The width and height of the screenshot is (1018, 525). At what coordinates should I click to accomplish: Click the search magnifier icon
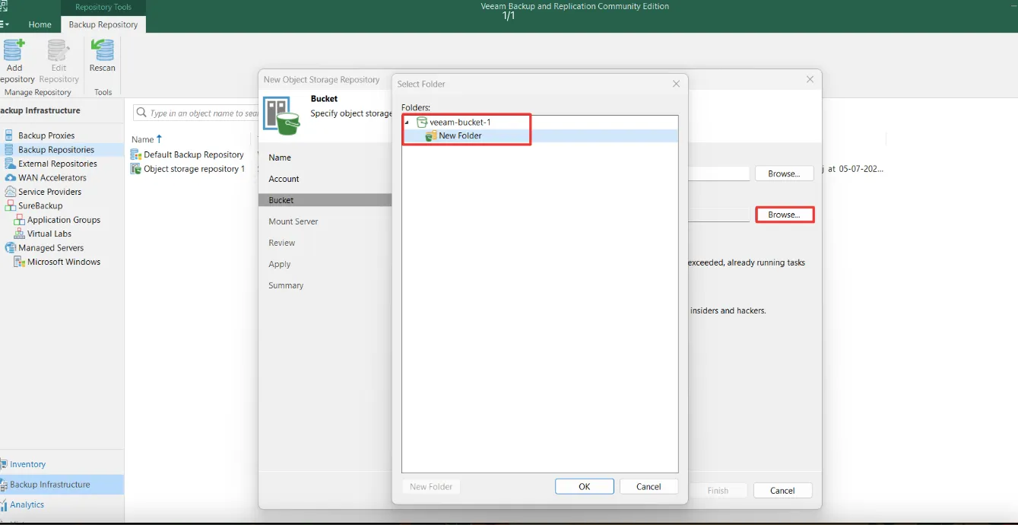click(141, 113)
